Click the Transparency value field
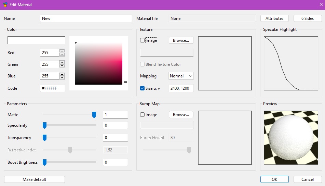This screenshot has height=186, width=325. tap(116, 138)
